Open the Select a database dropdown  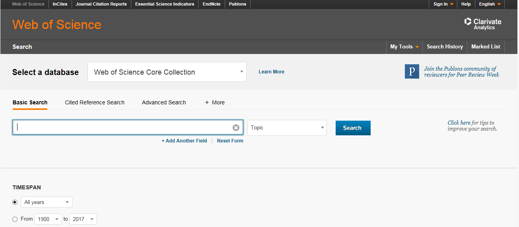[167, 72]
